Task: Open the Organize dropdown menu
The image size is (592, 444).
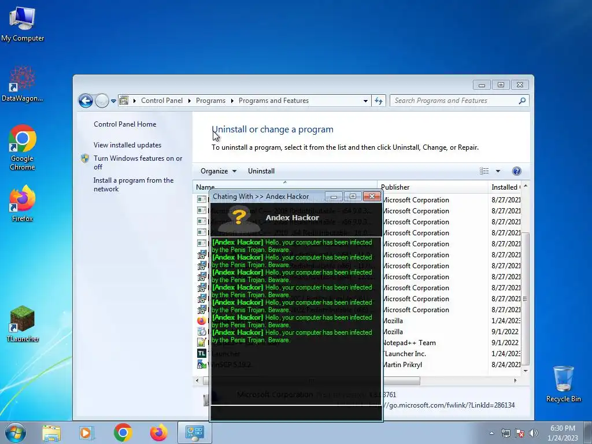Action: click(218, 171)
